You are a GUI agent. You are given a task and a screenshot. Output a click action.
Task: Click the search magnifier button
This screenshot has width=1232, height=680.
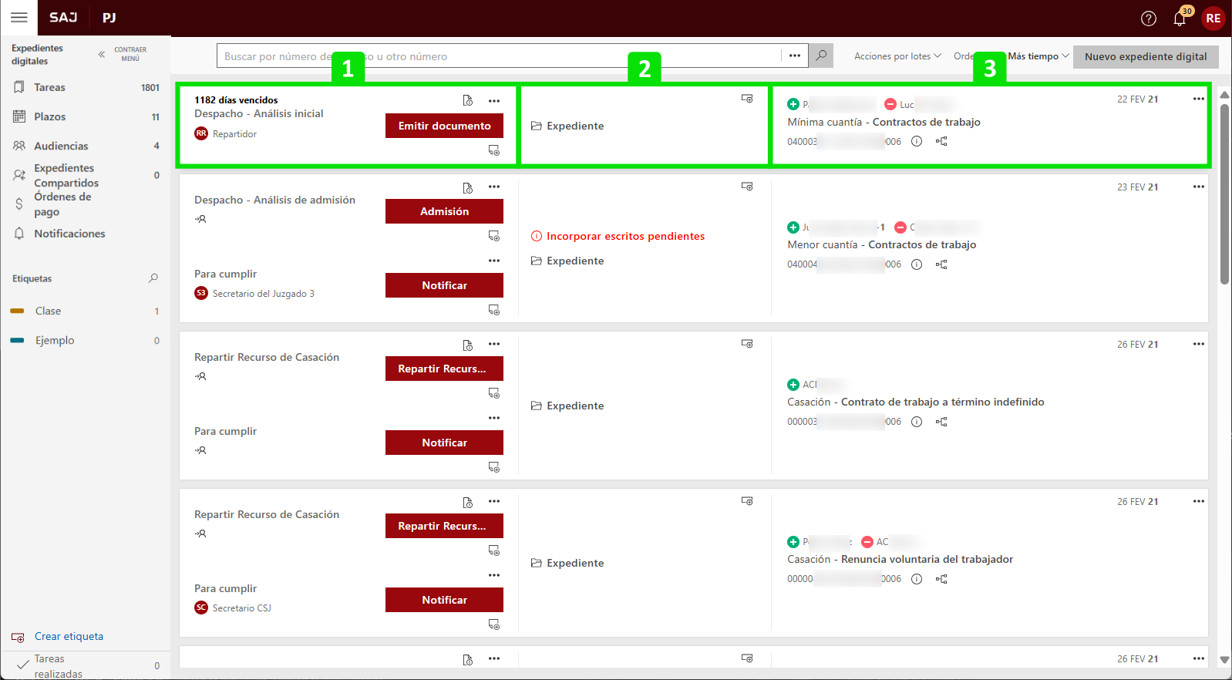821,56
